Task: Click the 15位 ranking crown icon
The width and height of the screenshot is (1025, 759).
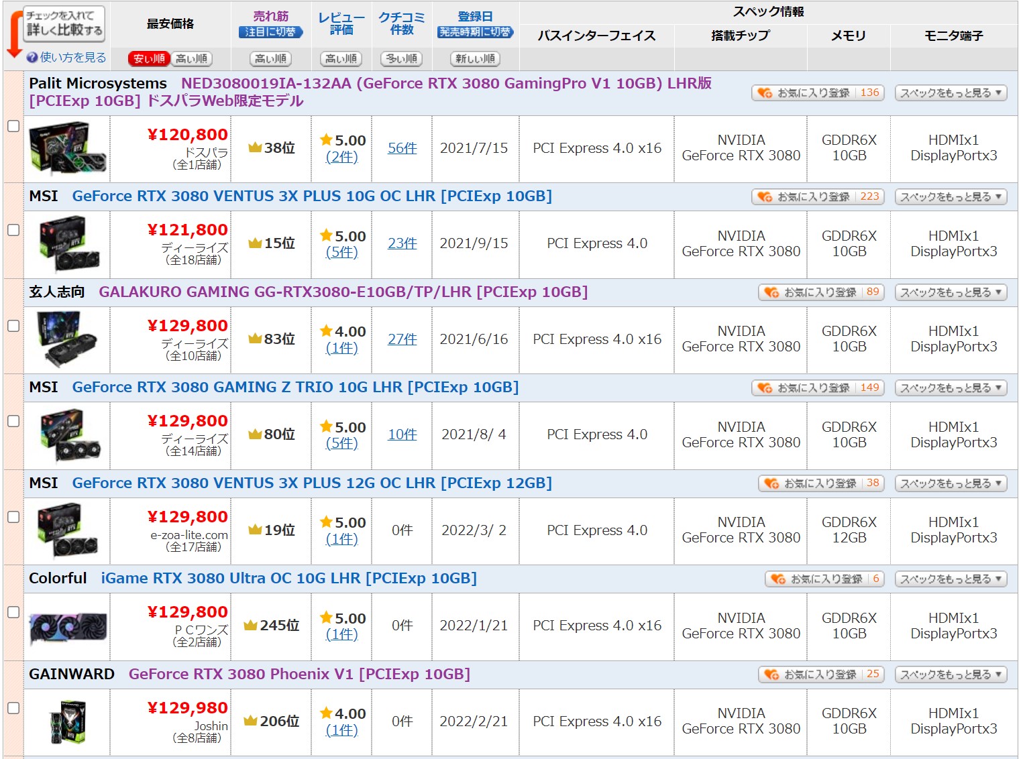Action: point(255,243)
